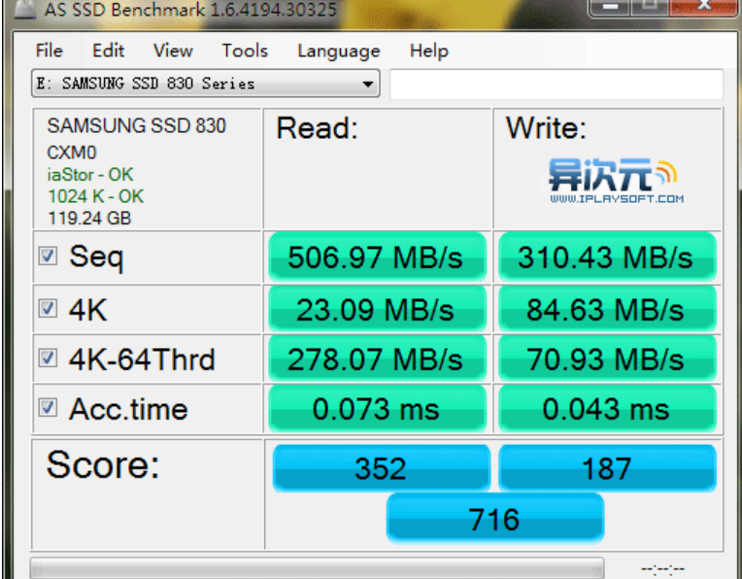Click the 0.043 ms write access time
The image size is (742, 579).
coord(606,409)
